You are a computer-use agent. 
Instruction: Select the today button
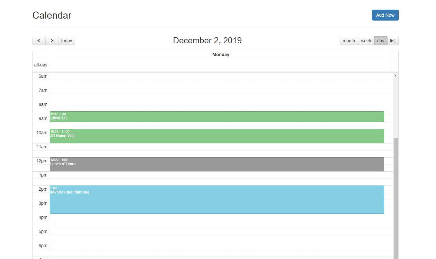click(x=66, y=40)
